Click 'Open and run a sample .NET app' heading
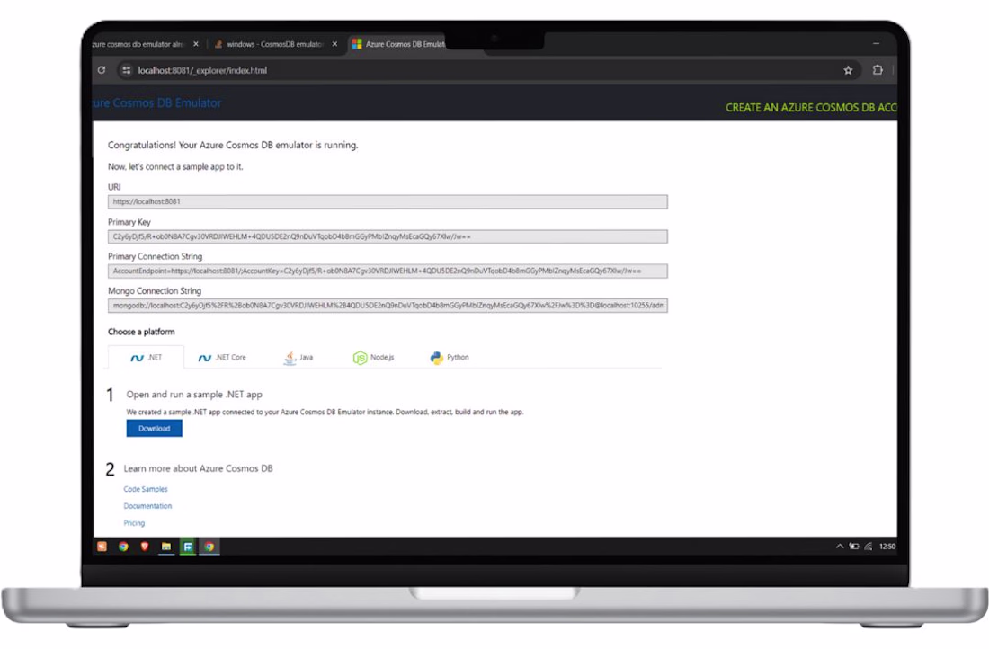Viewport: 989px width, 649px height. coord(194,395)
